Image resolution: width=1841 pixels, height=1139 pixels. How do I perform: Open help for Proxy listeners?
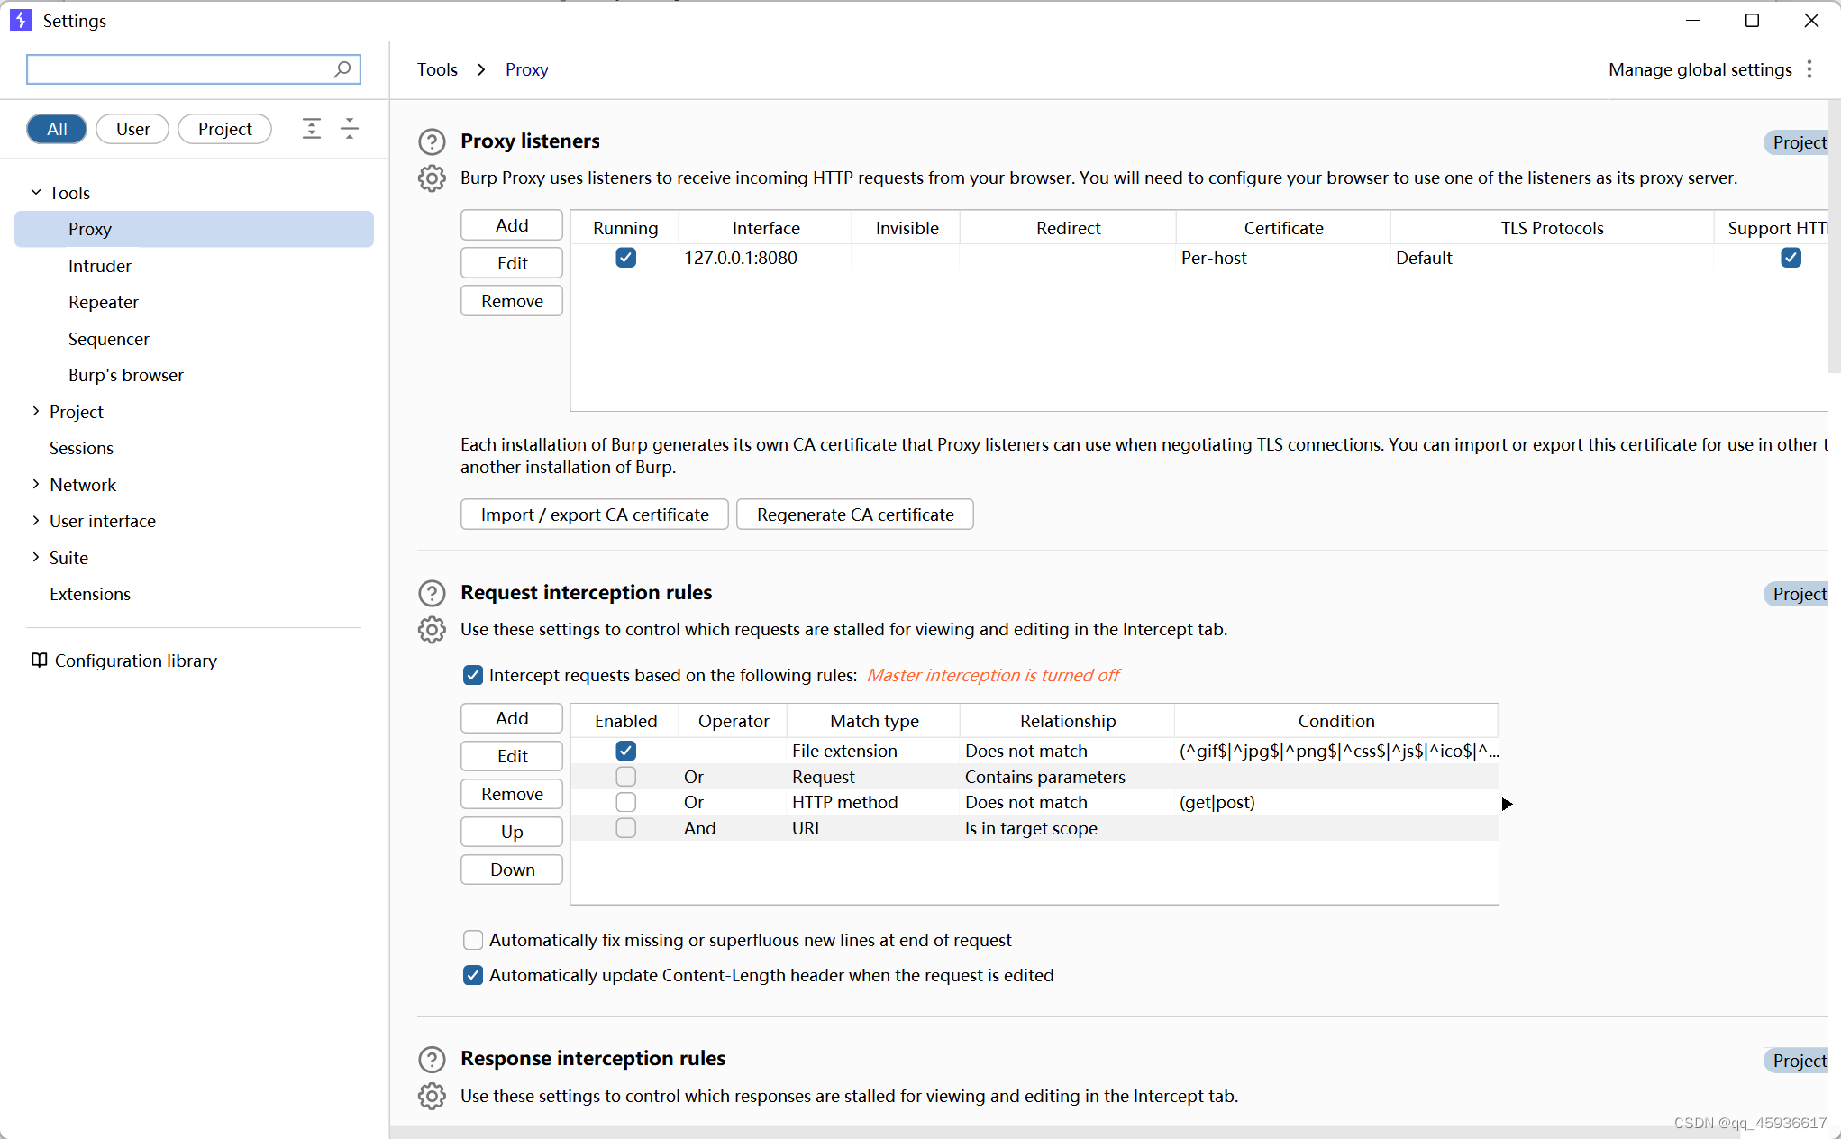point(432,141)
